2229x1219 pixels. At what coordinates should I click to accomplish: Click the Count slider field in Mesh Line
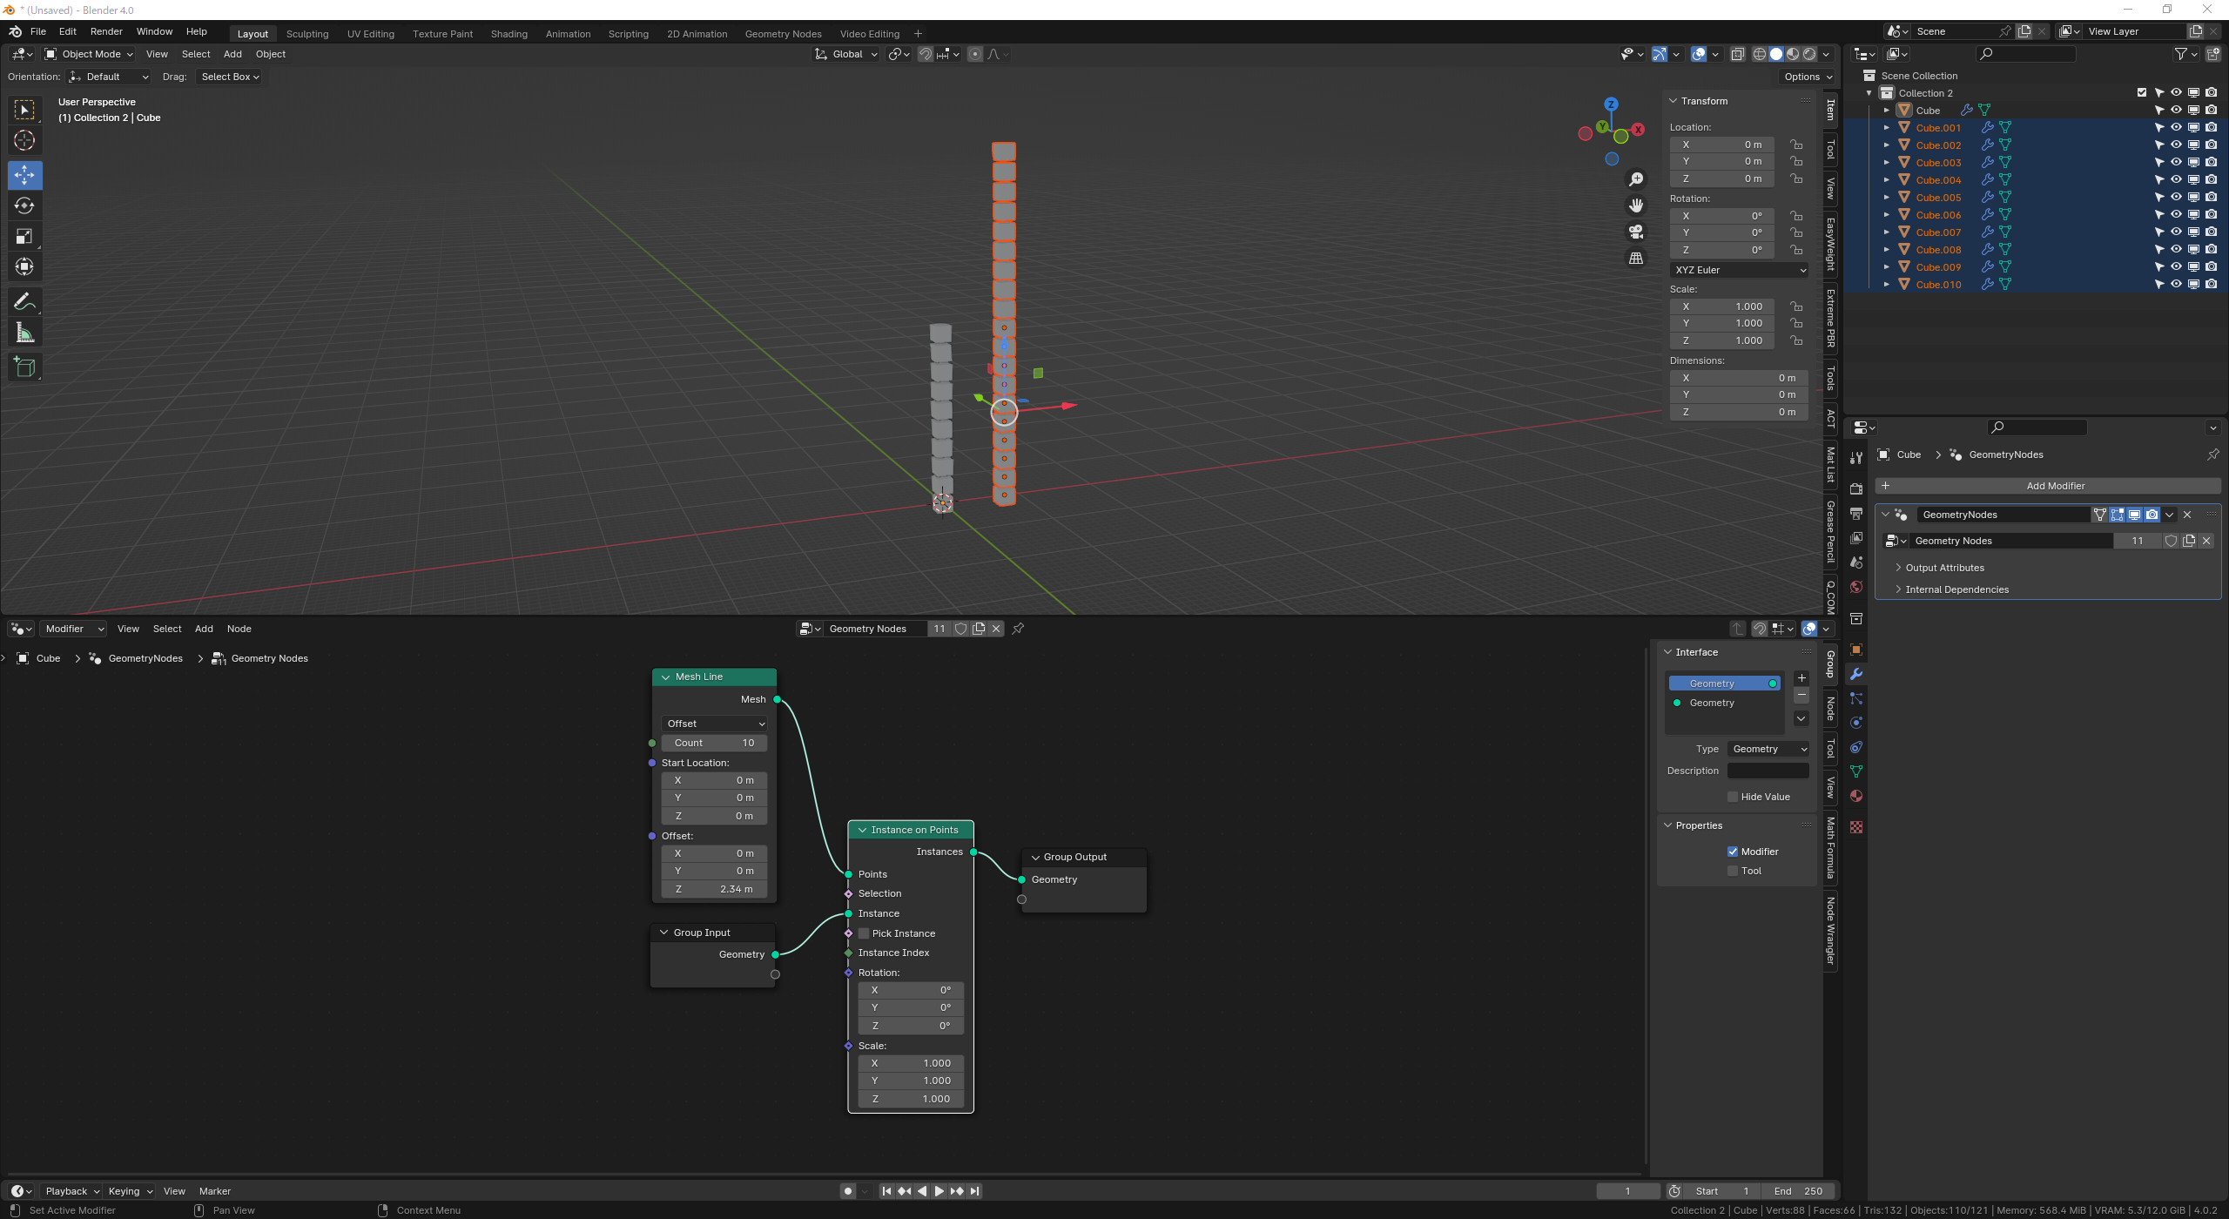click(x=715, y=743)
